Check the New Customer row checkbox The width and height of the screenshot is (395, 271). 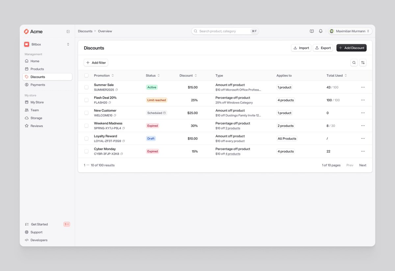click(87, 113)
